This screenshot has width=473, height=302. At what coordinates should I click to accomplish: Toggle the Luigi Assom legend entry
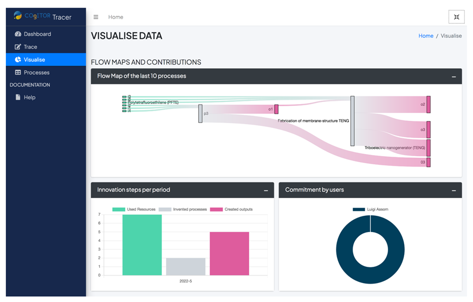pos(371,209)
